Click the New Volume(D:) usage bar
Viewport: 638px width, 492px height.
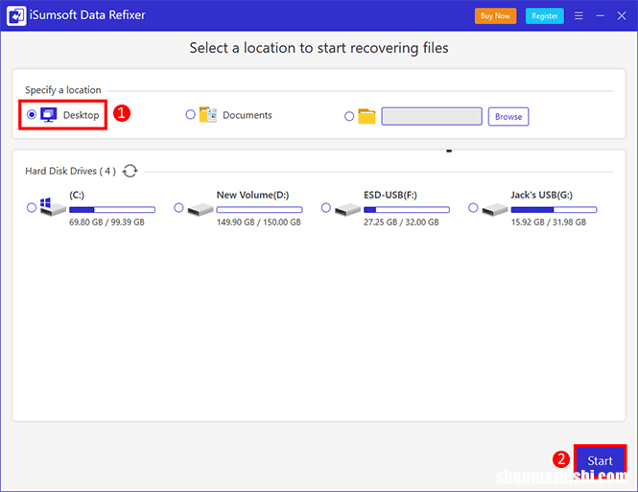point(259,210)
